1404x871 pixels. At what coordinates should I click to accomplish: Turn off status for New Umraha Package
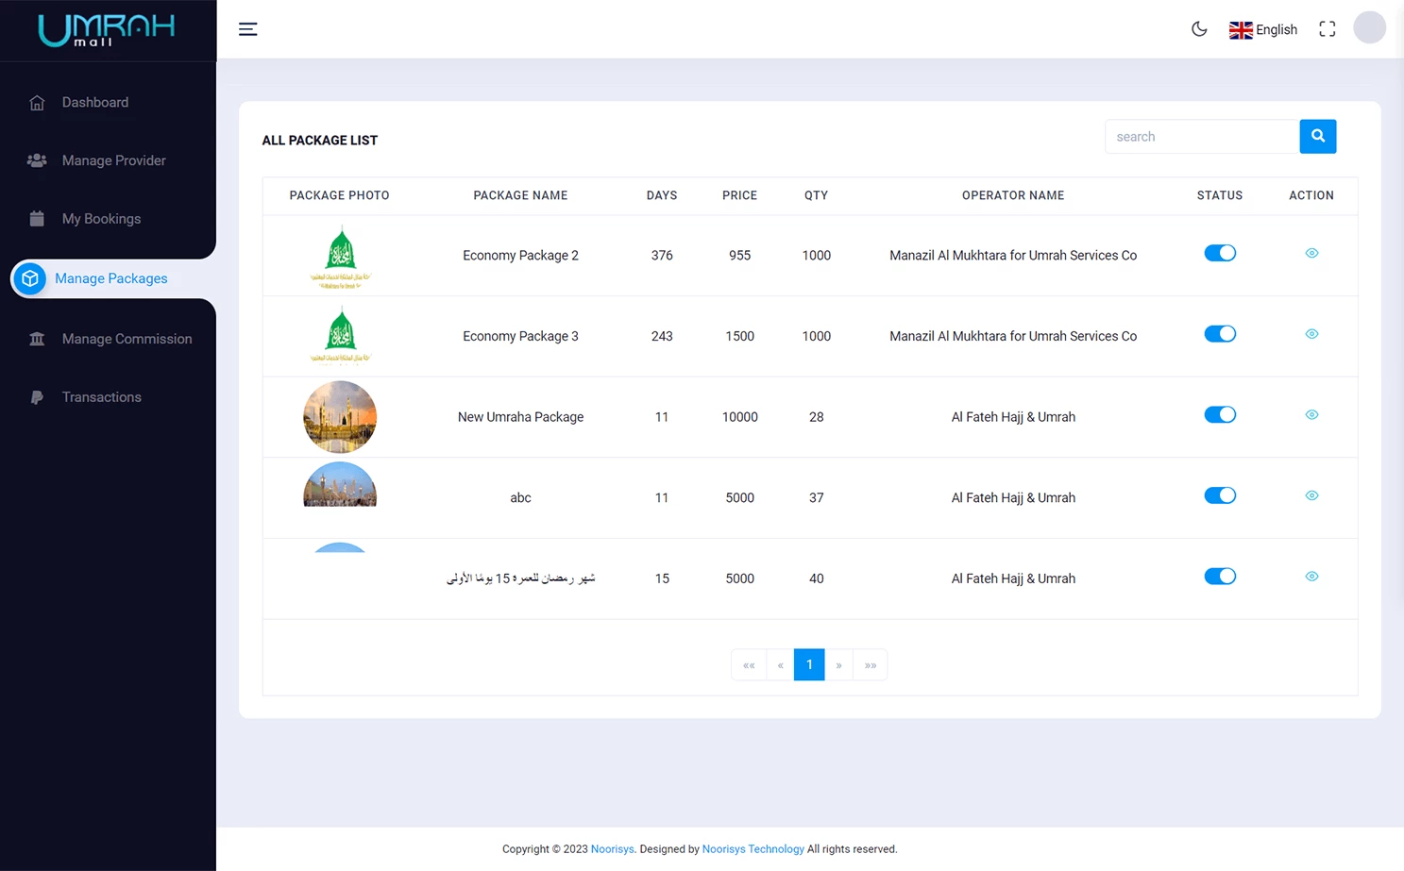coord(1220,414)
